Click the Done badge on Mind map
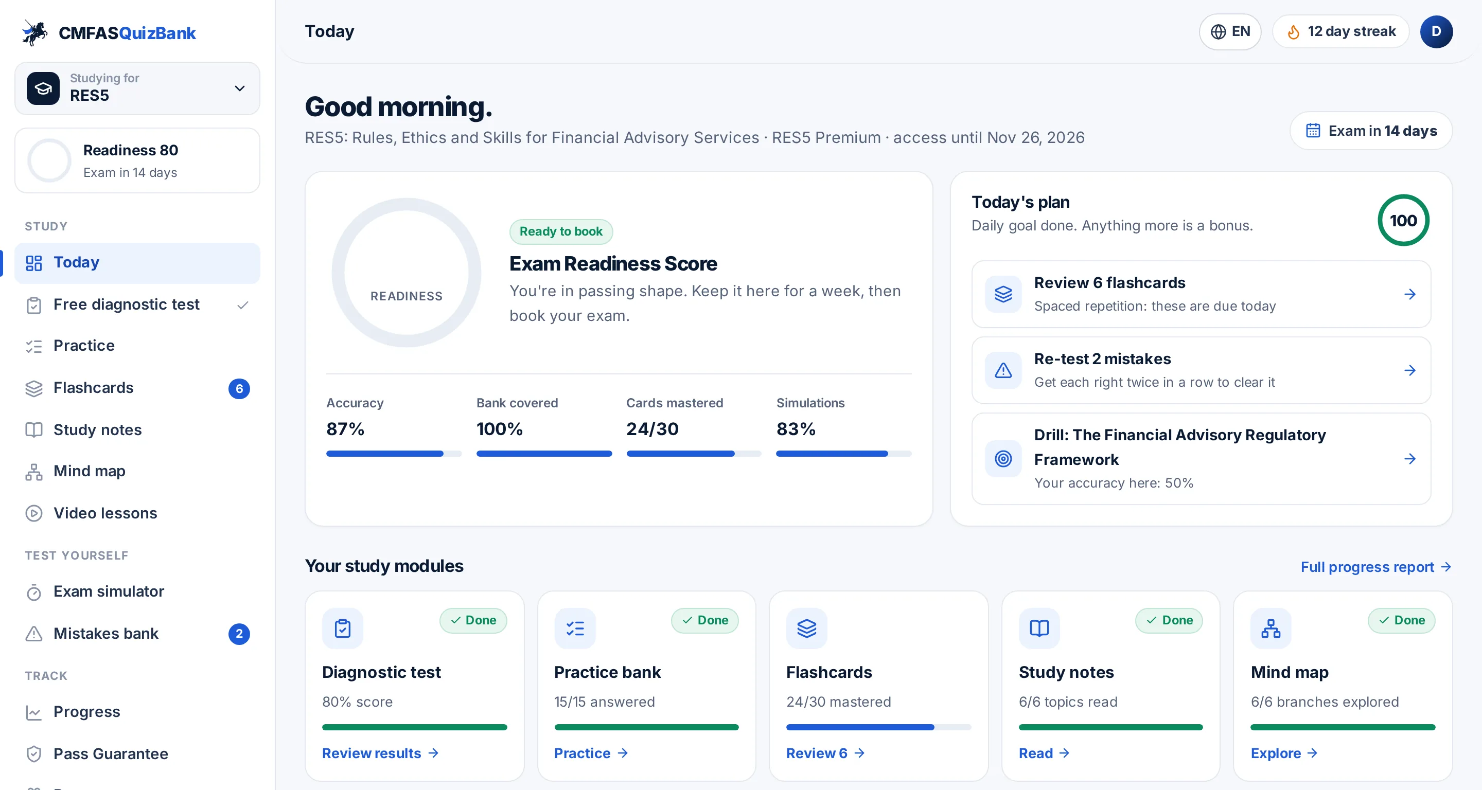Screen dimensions: 1482x790 click(1401, 620)
